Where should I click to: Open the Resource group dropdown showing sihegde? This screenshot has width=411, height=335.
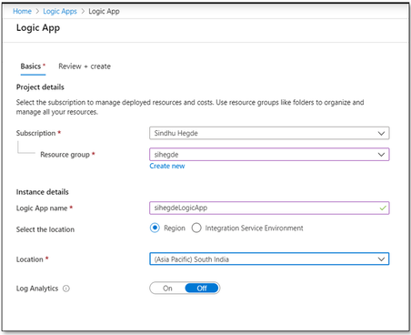[269, 155]
